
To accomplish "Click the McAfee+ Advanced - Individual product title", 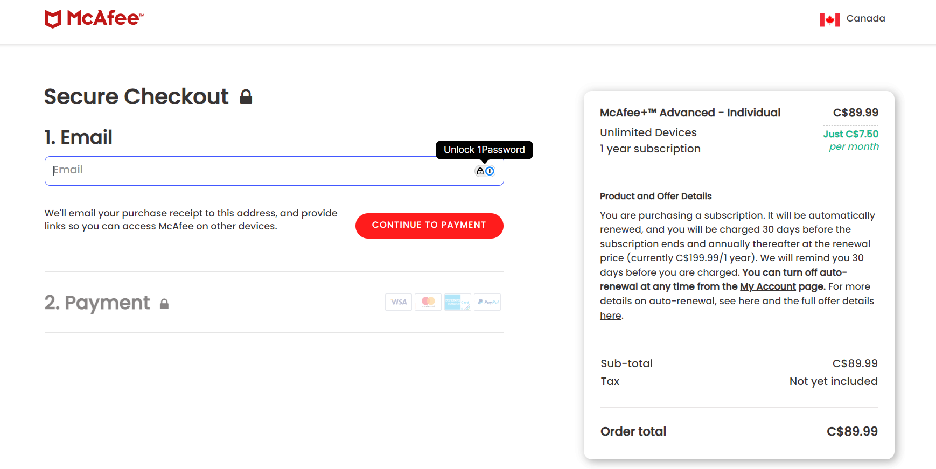I will tap(690, 113).
